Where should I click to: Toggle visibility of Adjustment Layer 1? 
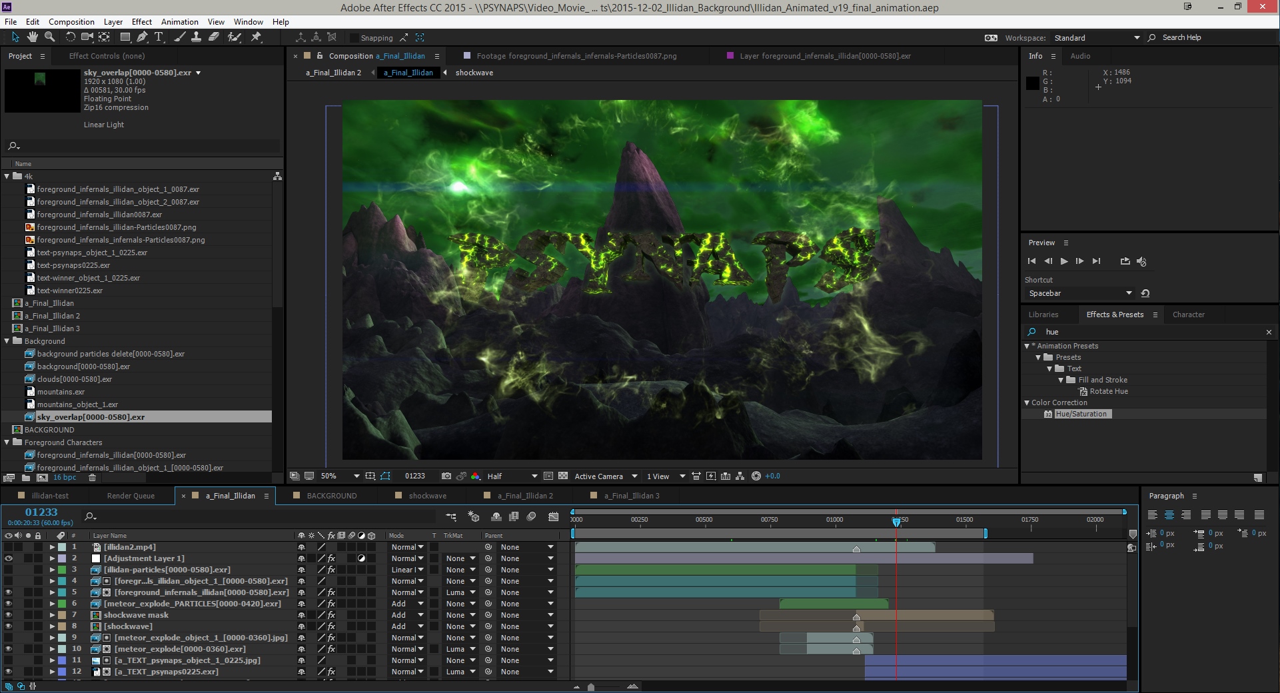(9, 558)
